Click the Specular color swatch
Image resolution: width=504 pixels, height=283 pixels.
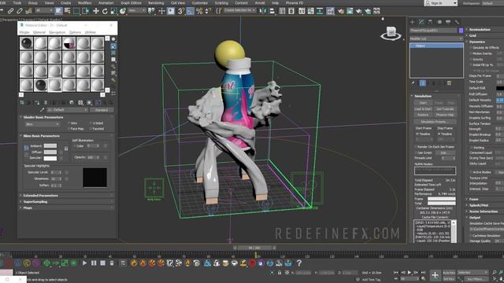50,158
